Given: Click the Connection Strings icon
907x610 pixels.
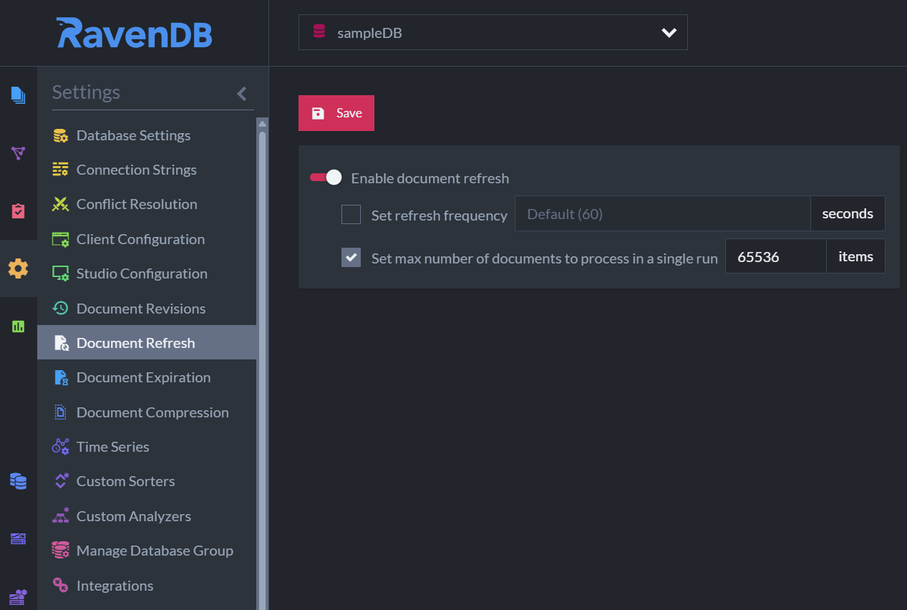Looking at the screenshot, I should tap(61, 170).
